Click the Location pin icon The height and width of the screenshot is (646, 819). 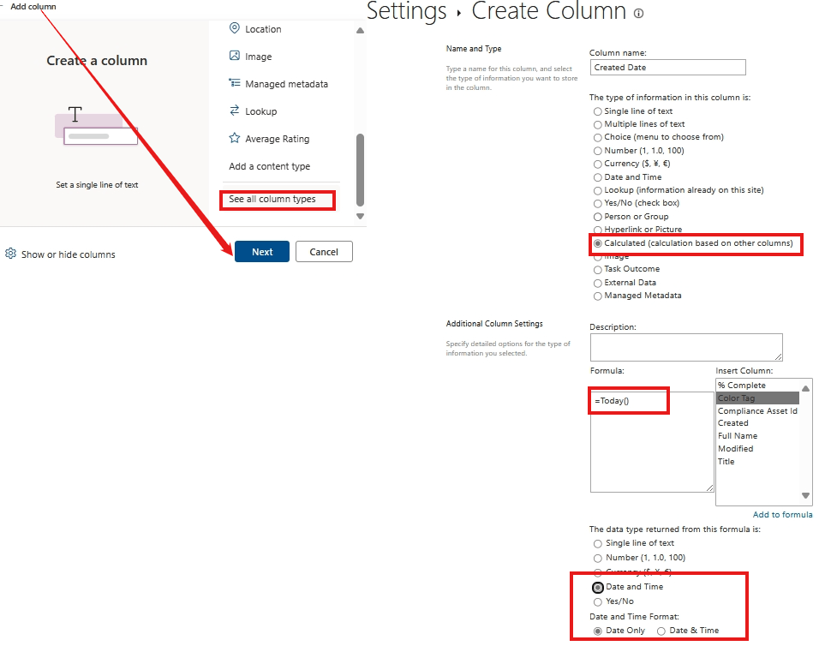(x=235, y=28)
